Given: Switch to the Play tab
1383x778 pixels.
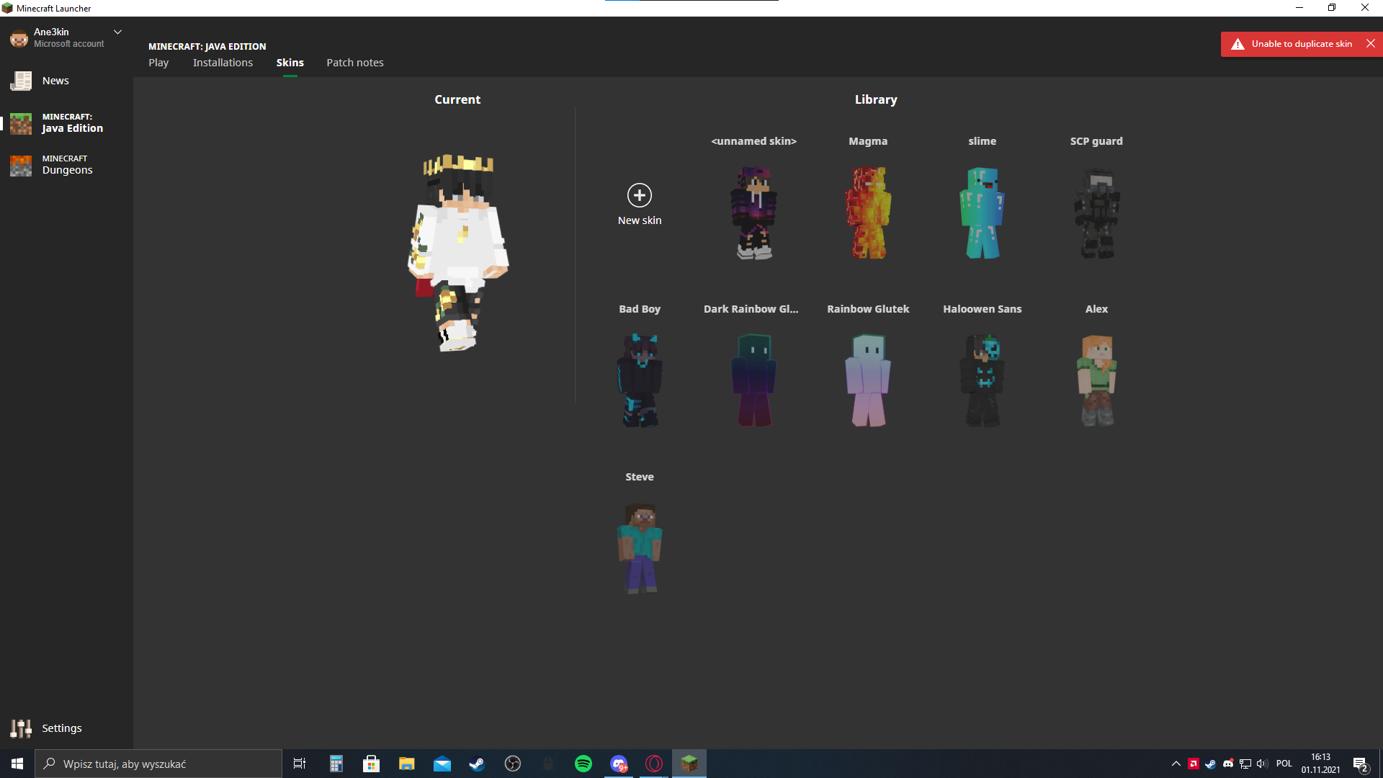Looking at the screenshot, I should pyautogui.click(x=158, y=63).
